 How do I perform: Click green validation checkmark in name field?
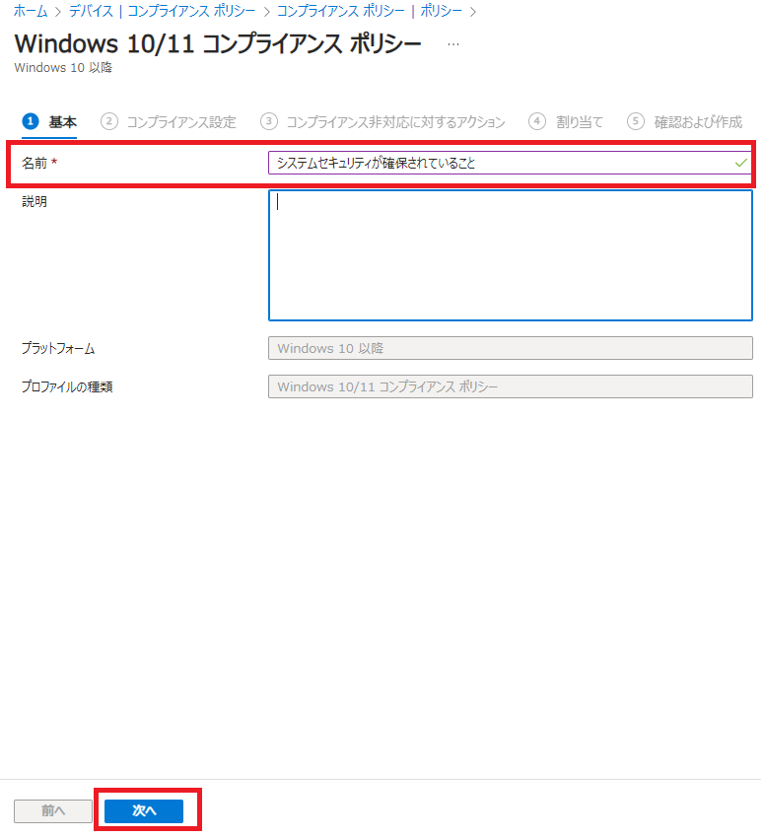pyautogui.click(x=740, y=163)
